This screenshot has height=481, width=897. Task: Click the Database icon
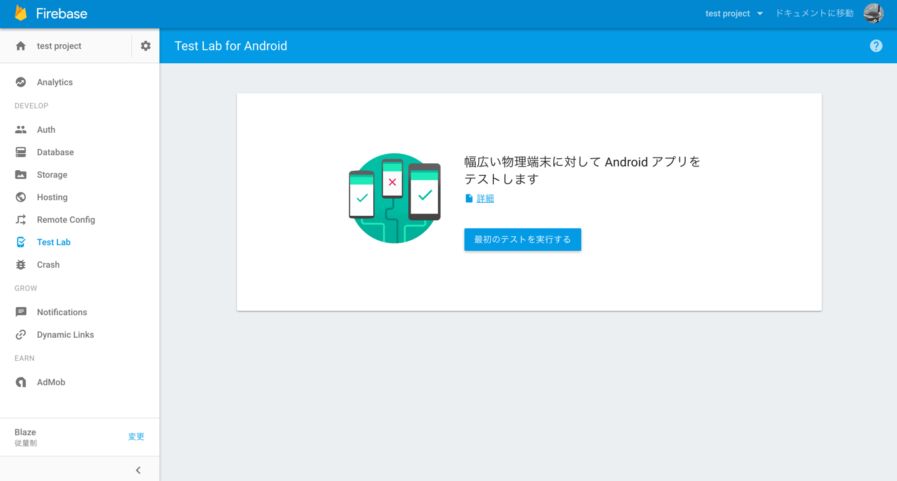tap(21, 152)
